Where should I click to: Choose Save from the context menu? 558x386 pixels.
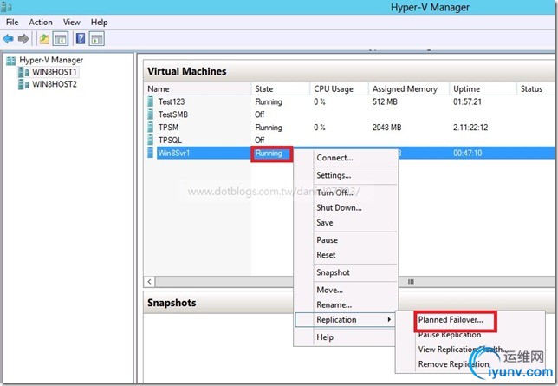(x=345, y=223)
